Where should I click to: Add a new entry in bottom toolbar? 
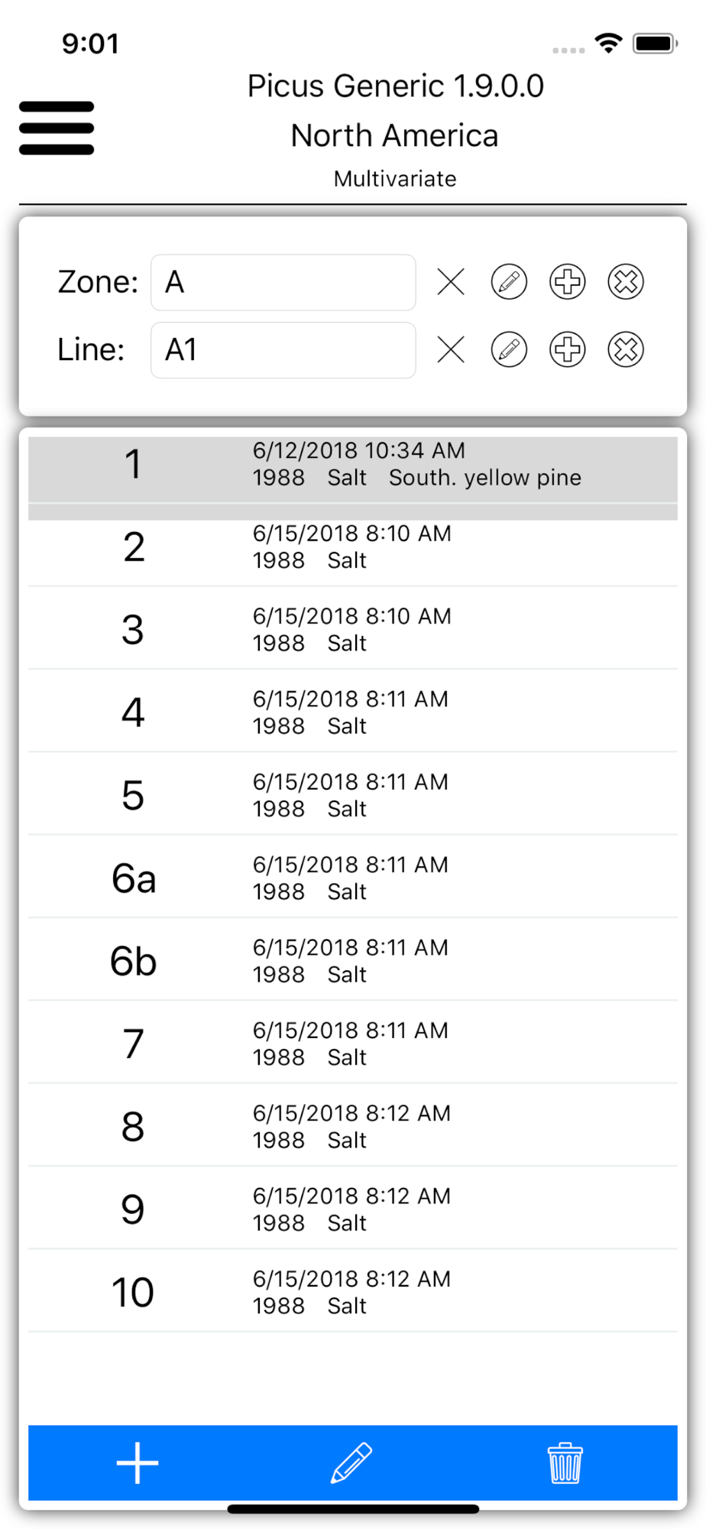coord(138,1463)
